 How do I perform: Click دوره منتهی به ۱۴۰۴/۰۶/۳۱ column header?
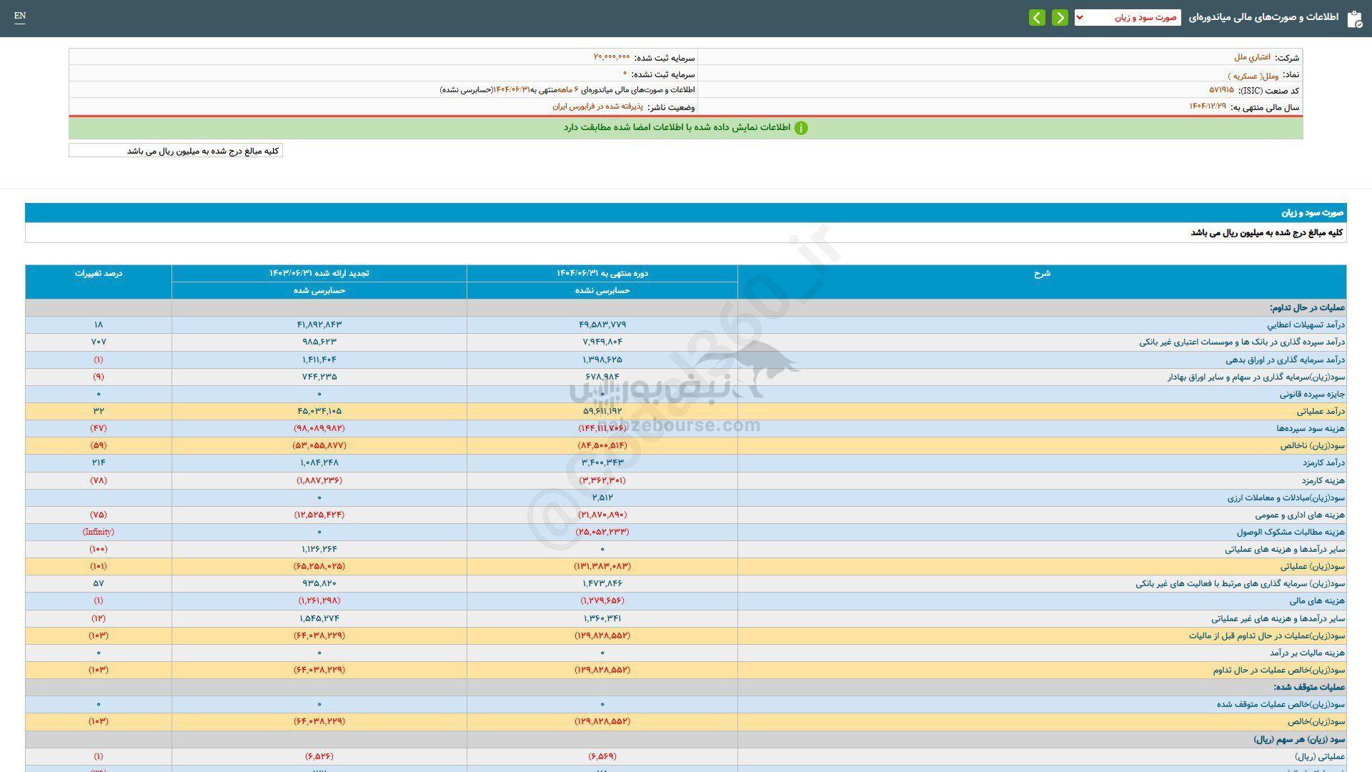602,273
